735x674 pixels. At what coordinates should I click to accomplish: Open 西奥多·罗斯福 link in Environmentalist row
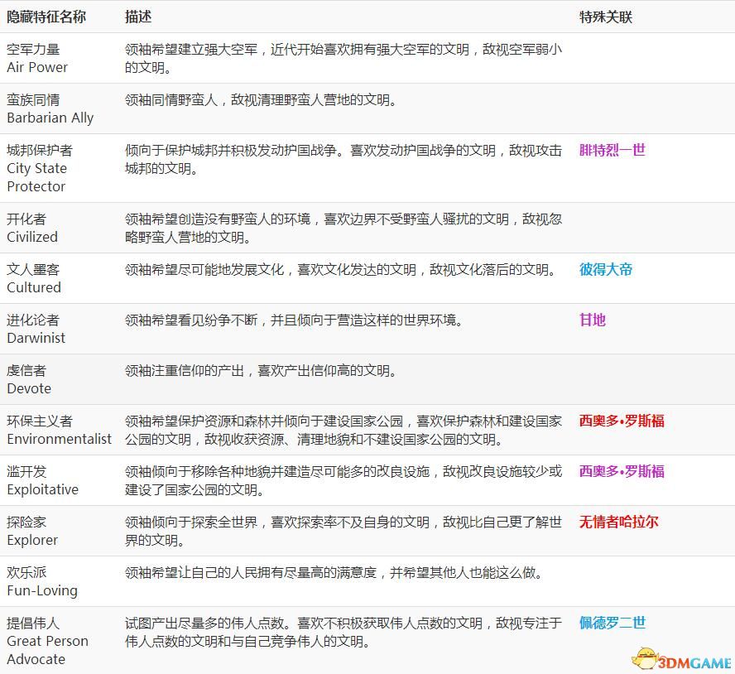[622, 421]
